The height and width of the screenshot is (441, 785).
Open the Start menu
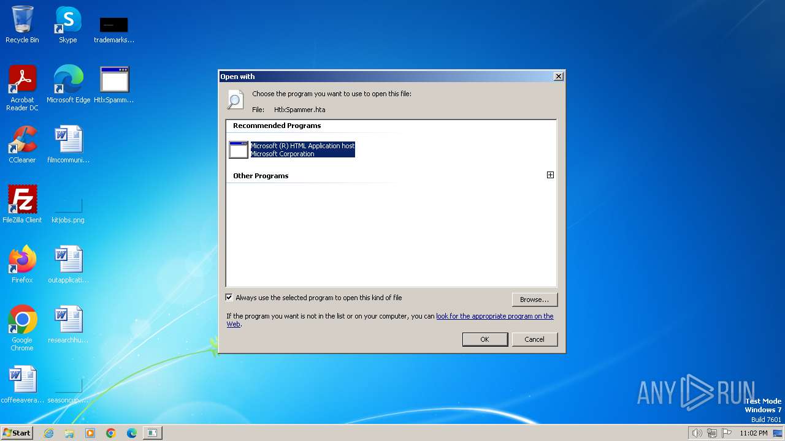(17, 433)
